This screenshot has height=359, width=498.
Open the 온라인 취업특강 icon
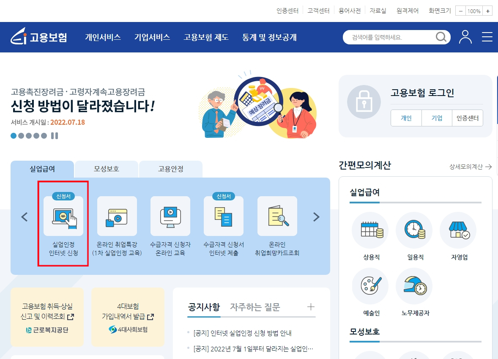point(117,216)
